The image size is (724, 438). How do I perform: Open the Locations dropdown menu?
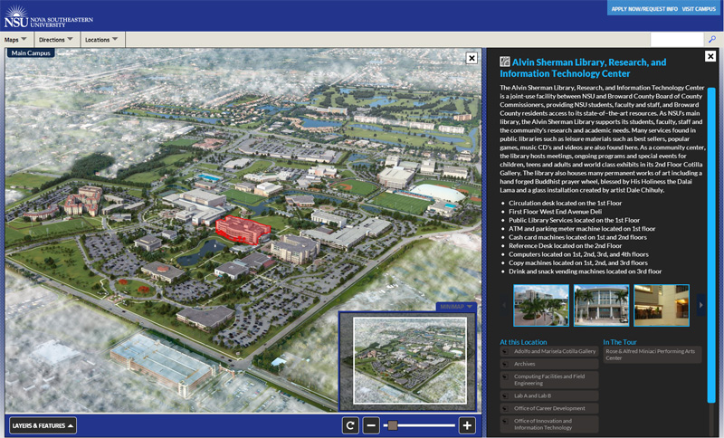pos(102,40)
